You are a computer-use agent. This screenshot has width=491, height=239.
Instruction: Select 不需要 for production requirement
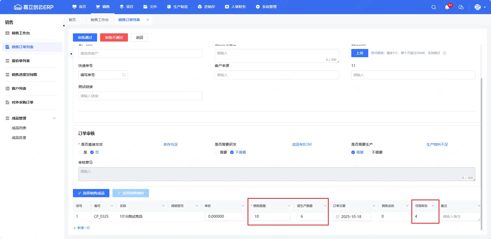(369, 152)
